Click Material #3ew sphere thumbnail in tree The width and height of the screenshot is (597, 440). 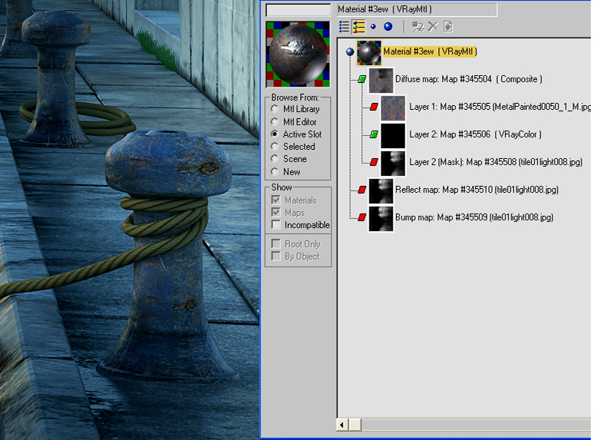368,52
